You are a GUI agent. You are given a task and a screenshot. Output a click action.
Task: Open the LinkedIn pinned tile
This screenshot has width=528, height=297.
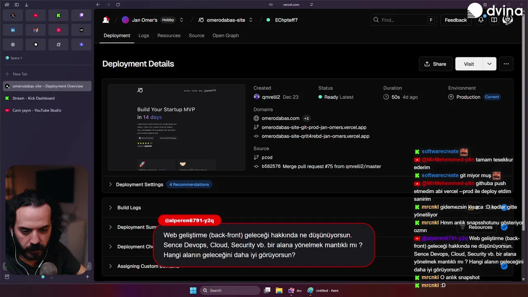point(13,30)
